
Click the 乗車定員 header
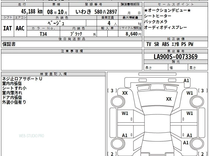click(x=107, y=18)
